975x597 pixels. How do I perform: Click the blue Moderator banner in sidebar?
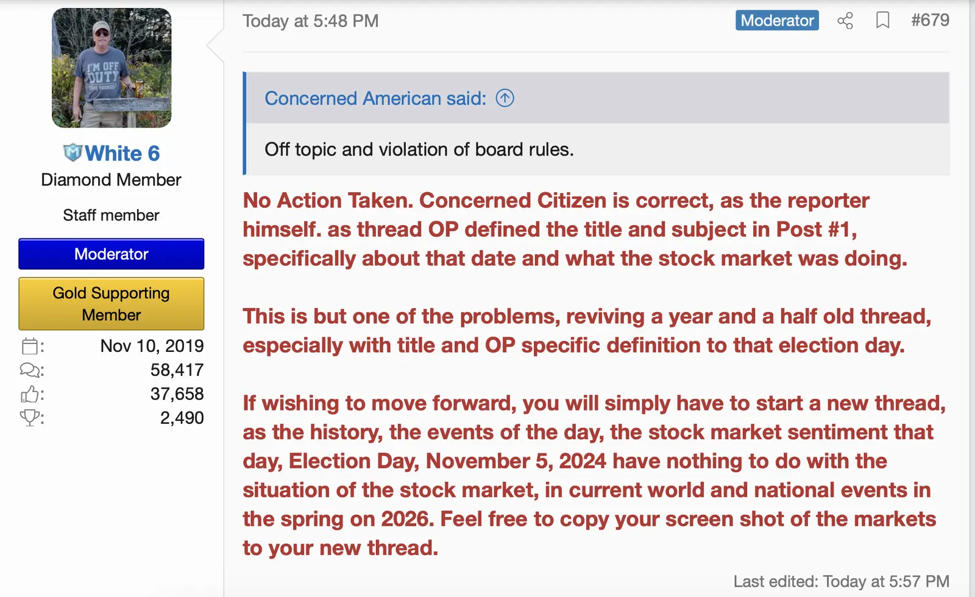[x=112, y=254]
